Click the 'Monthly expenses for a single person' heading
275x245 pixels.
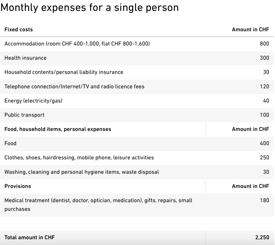point(89,8)
